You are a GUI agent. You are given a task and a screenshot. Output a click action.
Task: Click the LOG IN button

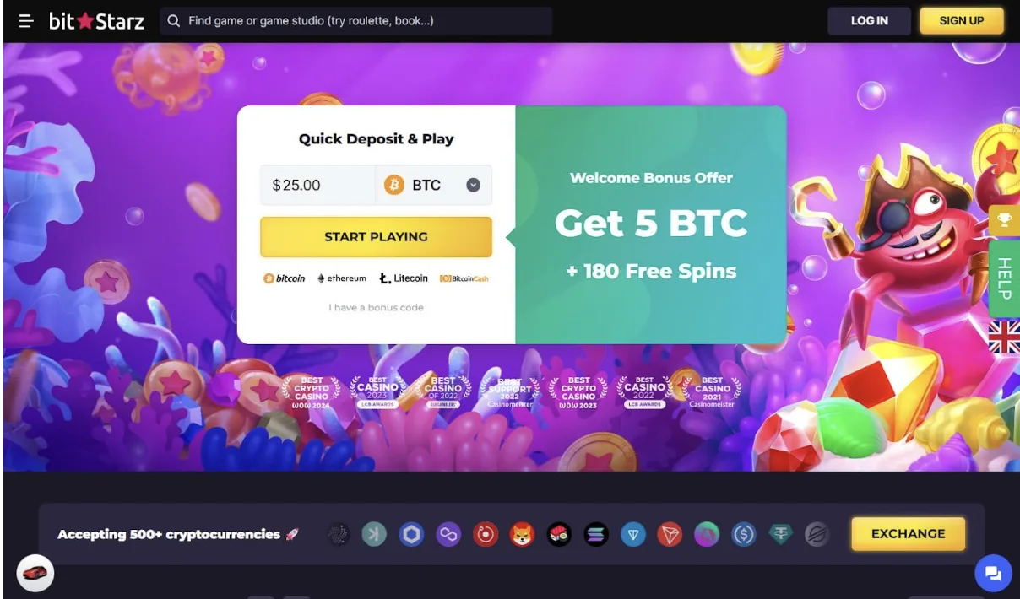coord(869,21)
